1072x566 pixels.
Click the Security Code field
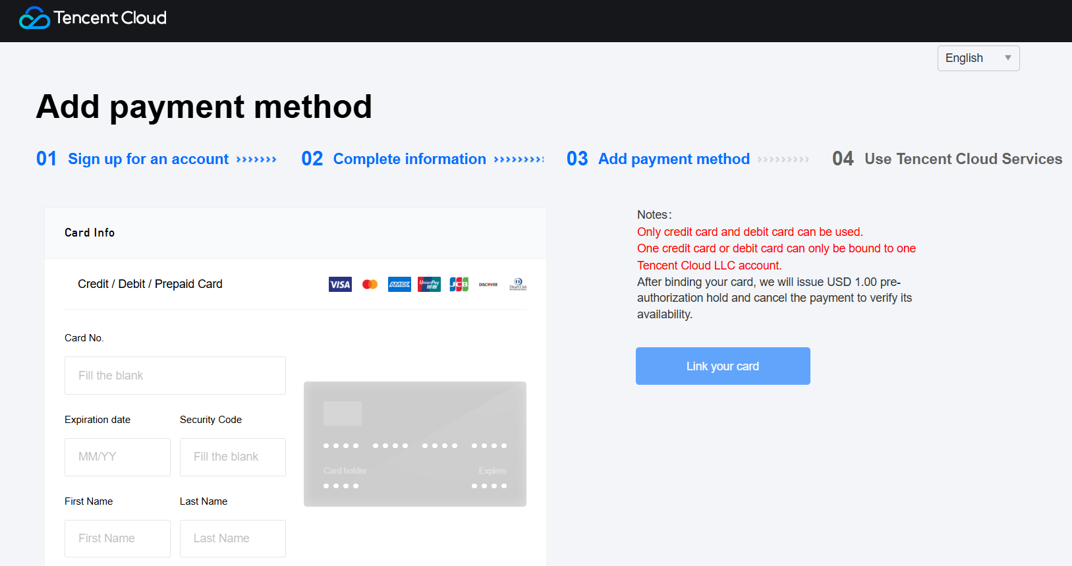click(233, 457)
